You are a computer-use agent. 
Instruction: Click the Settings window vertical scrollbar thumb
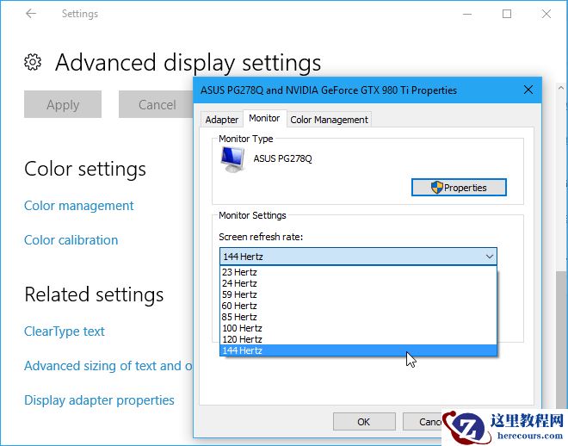point(561,338)
